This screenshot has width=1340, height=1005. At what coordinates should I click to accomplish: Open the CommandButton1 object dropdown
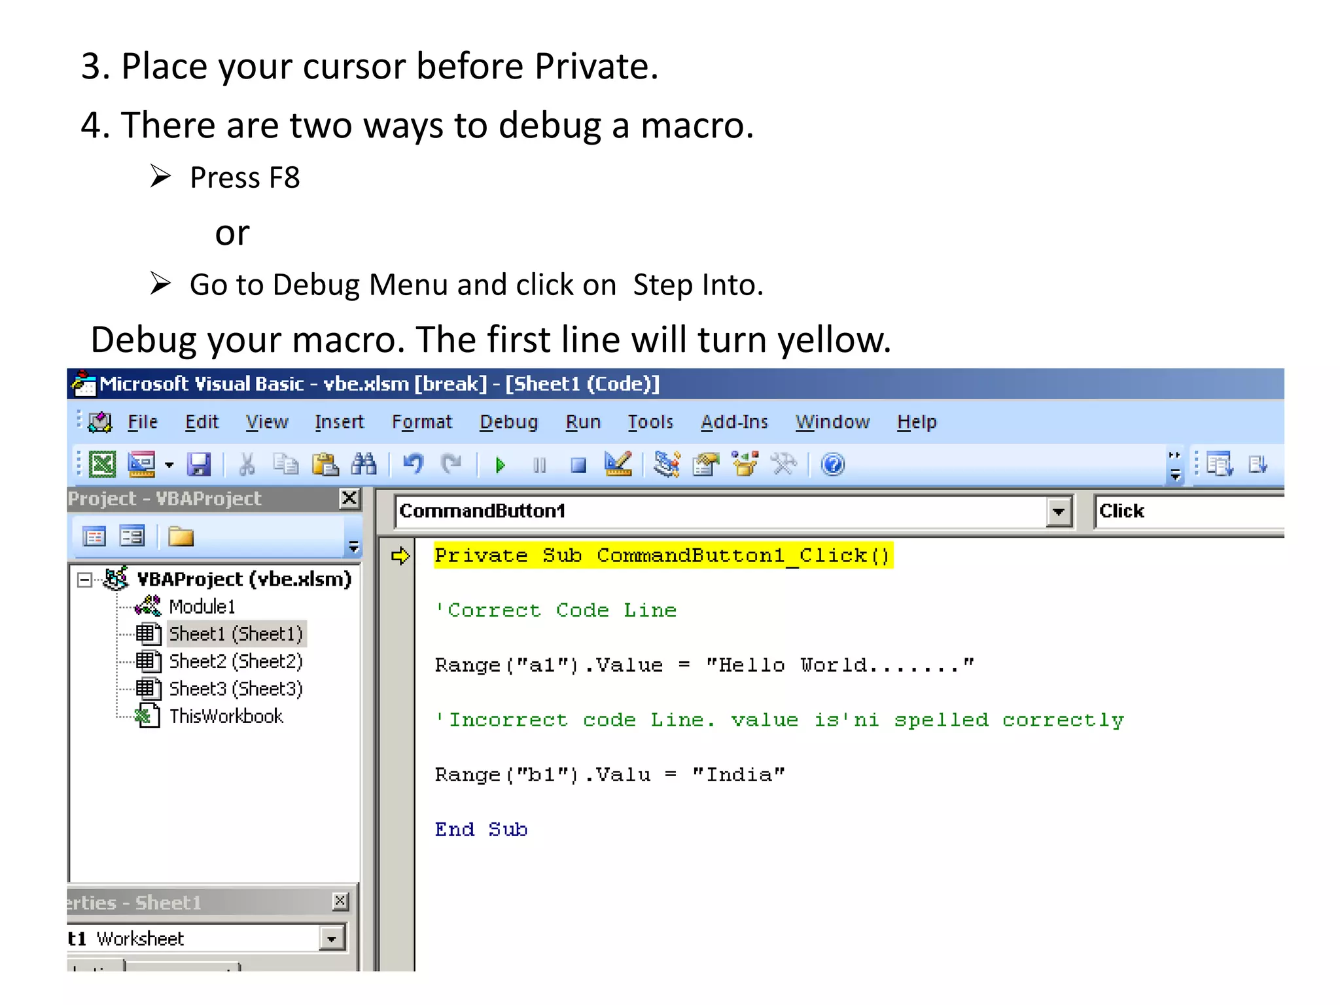(x=1058, y=512)
